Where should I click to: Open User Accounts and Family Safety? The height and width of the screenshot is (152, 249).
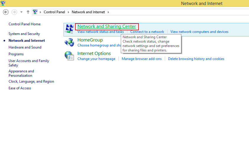pos(29,63)
